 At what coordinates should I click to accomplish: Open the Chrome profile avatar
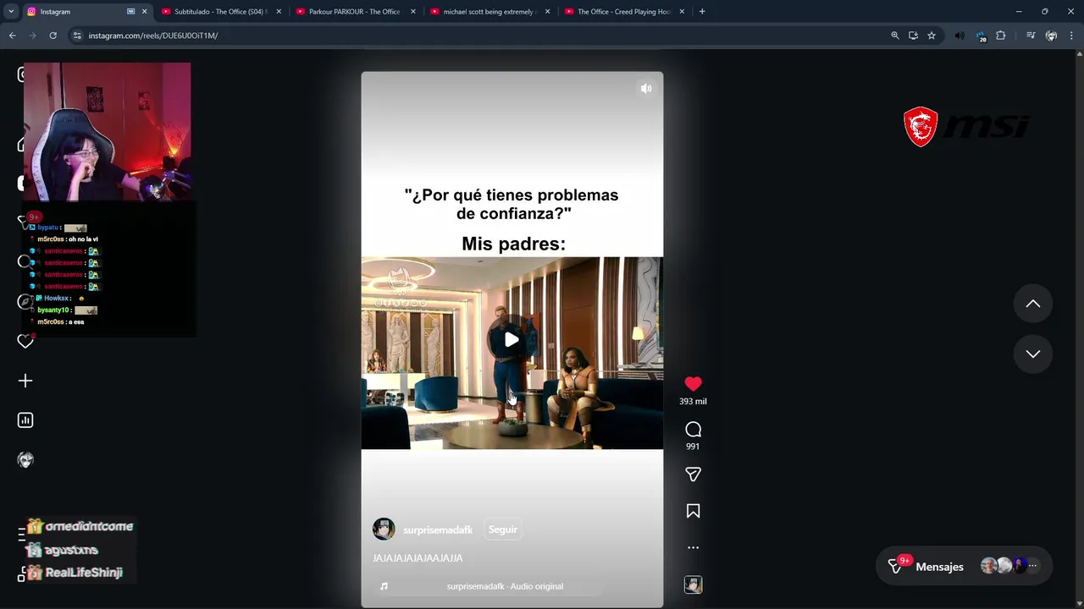click(1051, 36)
